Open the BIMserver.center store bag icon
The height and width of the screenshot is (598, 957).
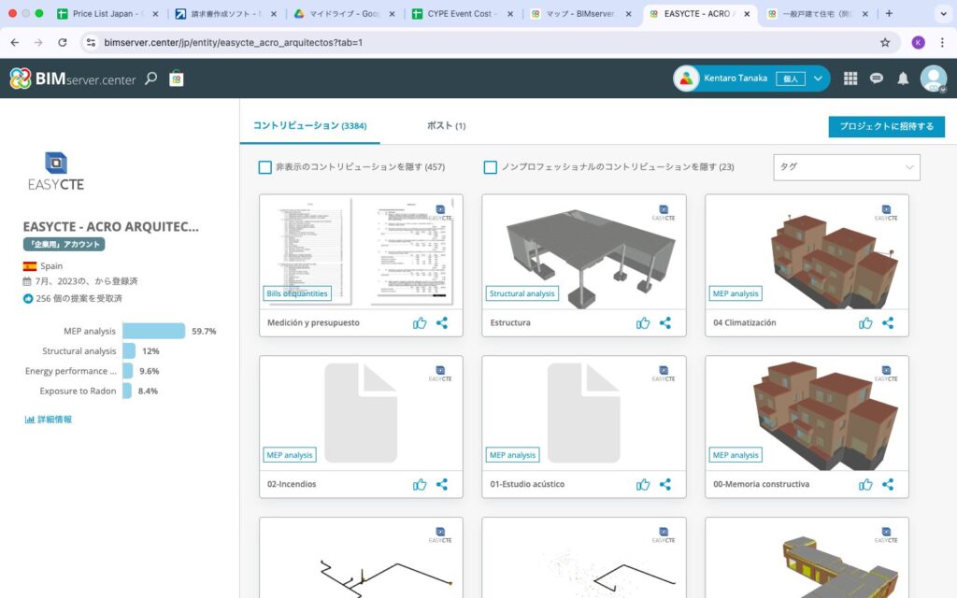click(x=177, y=78)
